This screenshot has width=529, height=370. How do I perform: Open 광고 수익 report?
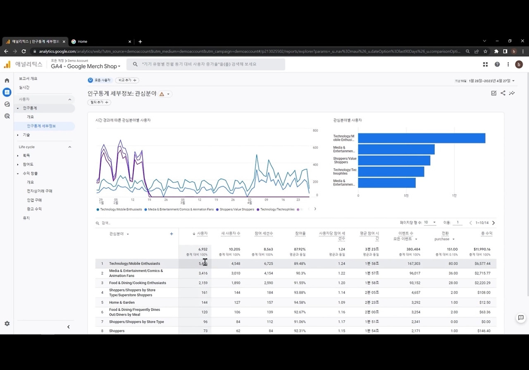coord(34,209)
